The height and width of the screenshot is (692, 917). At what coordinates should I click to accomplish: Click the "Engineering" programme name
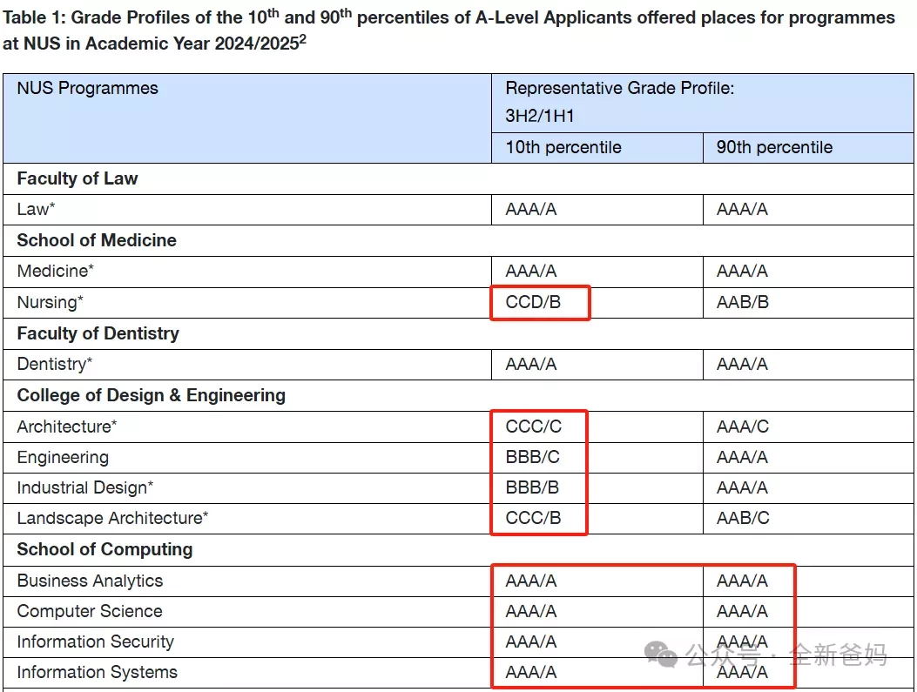point(63,457)
